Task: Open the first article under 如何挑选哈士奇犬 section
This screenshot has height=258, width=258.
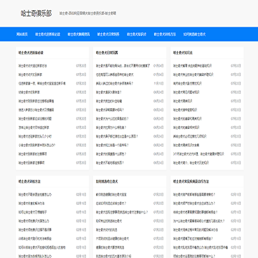Action: pos(111,194)
